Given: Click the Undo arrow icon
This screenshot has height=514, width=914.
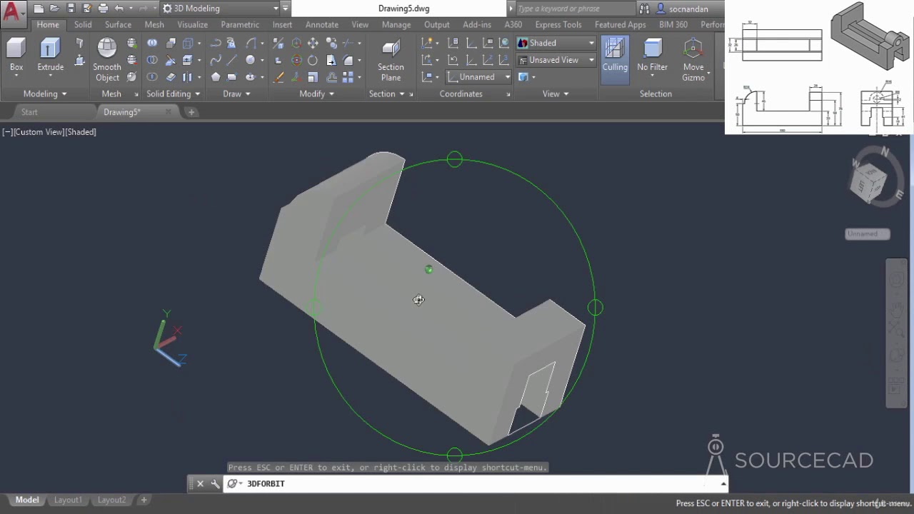Looking at the screenshot, I should [x=119, y=9].
